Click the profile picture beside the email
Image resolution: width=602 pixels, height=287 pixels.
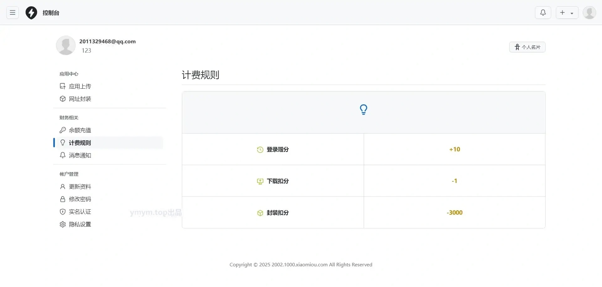pyautogui.click(x=66, y=45)
